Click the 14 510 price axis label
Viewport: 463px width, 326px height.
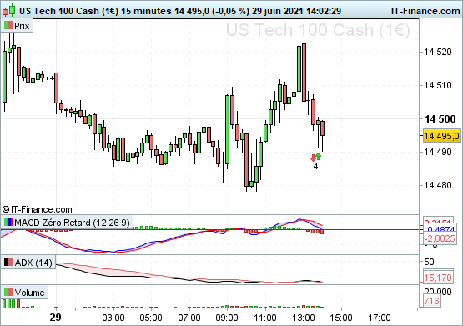click(x=438, y=85)
